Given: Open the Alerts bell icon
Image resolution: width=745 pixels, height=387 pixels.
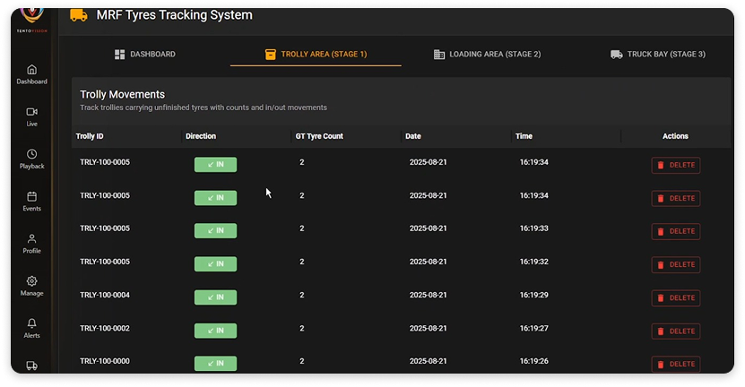Looking at the screenshot, I should coord(31,323).
